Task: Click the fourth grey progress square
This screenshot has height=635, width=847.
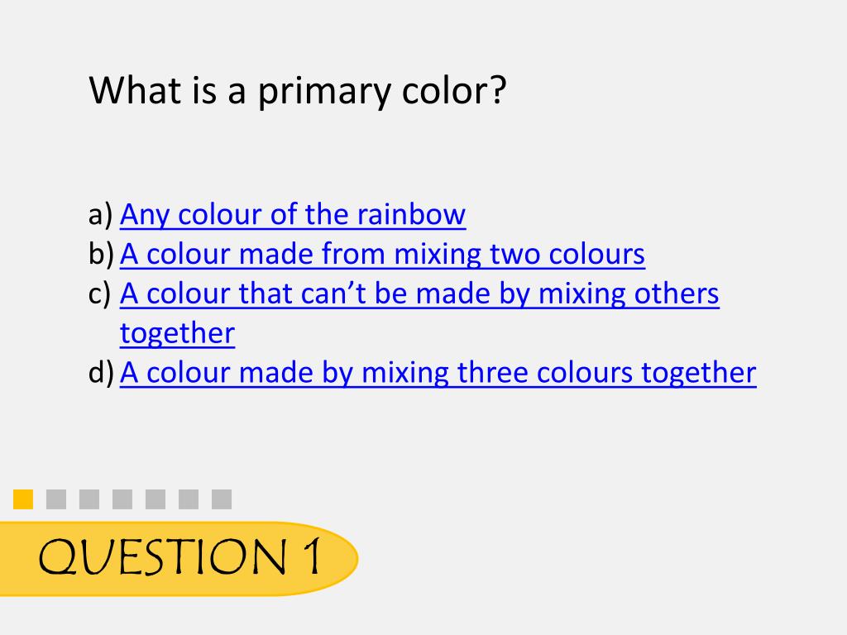Action: 122,499
